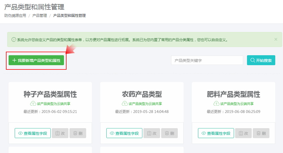View attribute fields of 种子产品类型属性
This screenshot has height=153, width=283.
[x=33, y=133]
